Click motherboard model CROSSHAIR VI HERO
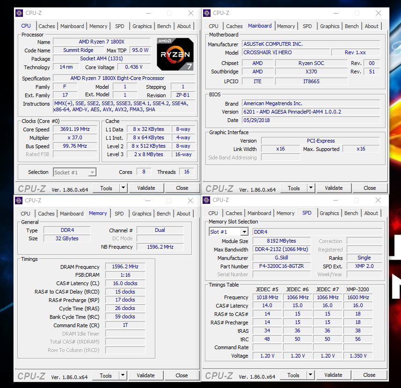This screenshot has width=401, height=388. pyautogui.click(x=285, y=52)
